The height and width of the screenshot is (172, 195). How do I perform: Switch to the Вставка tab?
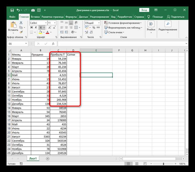coord(35,17)
